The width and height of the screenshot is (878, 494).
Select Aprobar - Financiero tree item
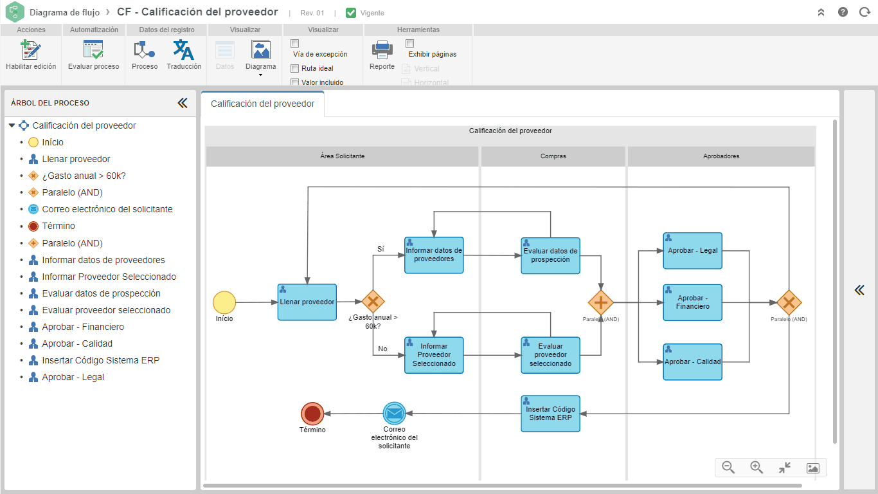coord(83,327)
